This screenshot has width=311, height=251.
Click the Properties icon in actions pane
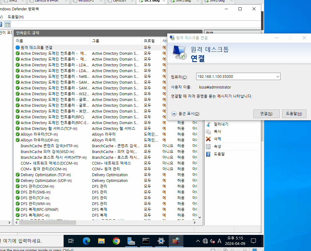pos(208,147)
